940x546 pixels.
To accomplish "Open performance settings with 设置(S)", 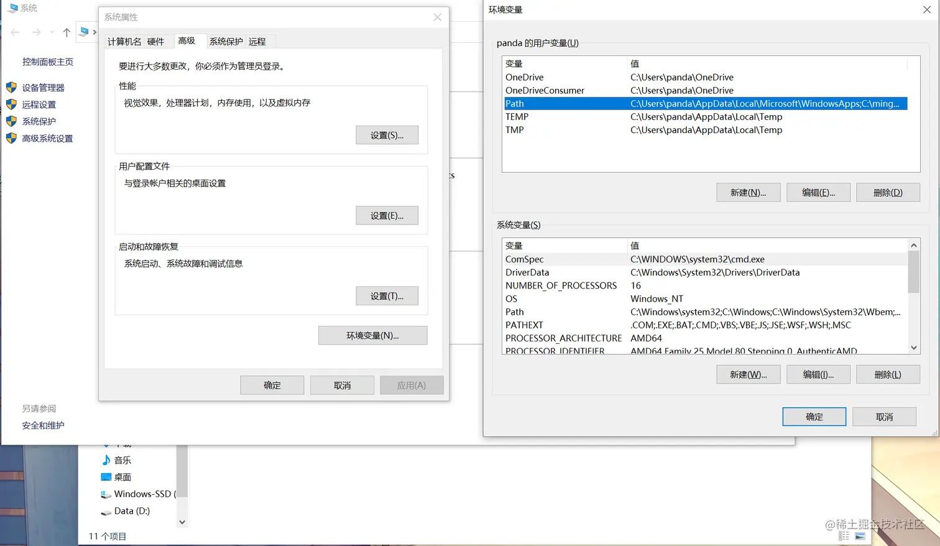I will [x=387, y=135].
